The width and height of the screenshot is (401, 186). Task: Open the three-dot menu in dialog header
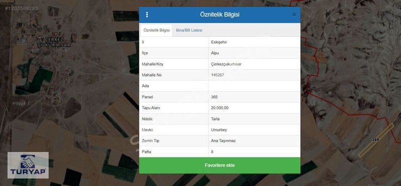coord(147,15)
